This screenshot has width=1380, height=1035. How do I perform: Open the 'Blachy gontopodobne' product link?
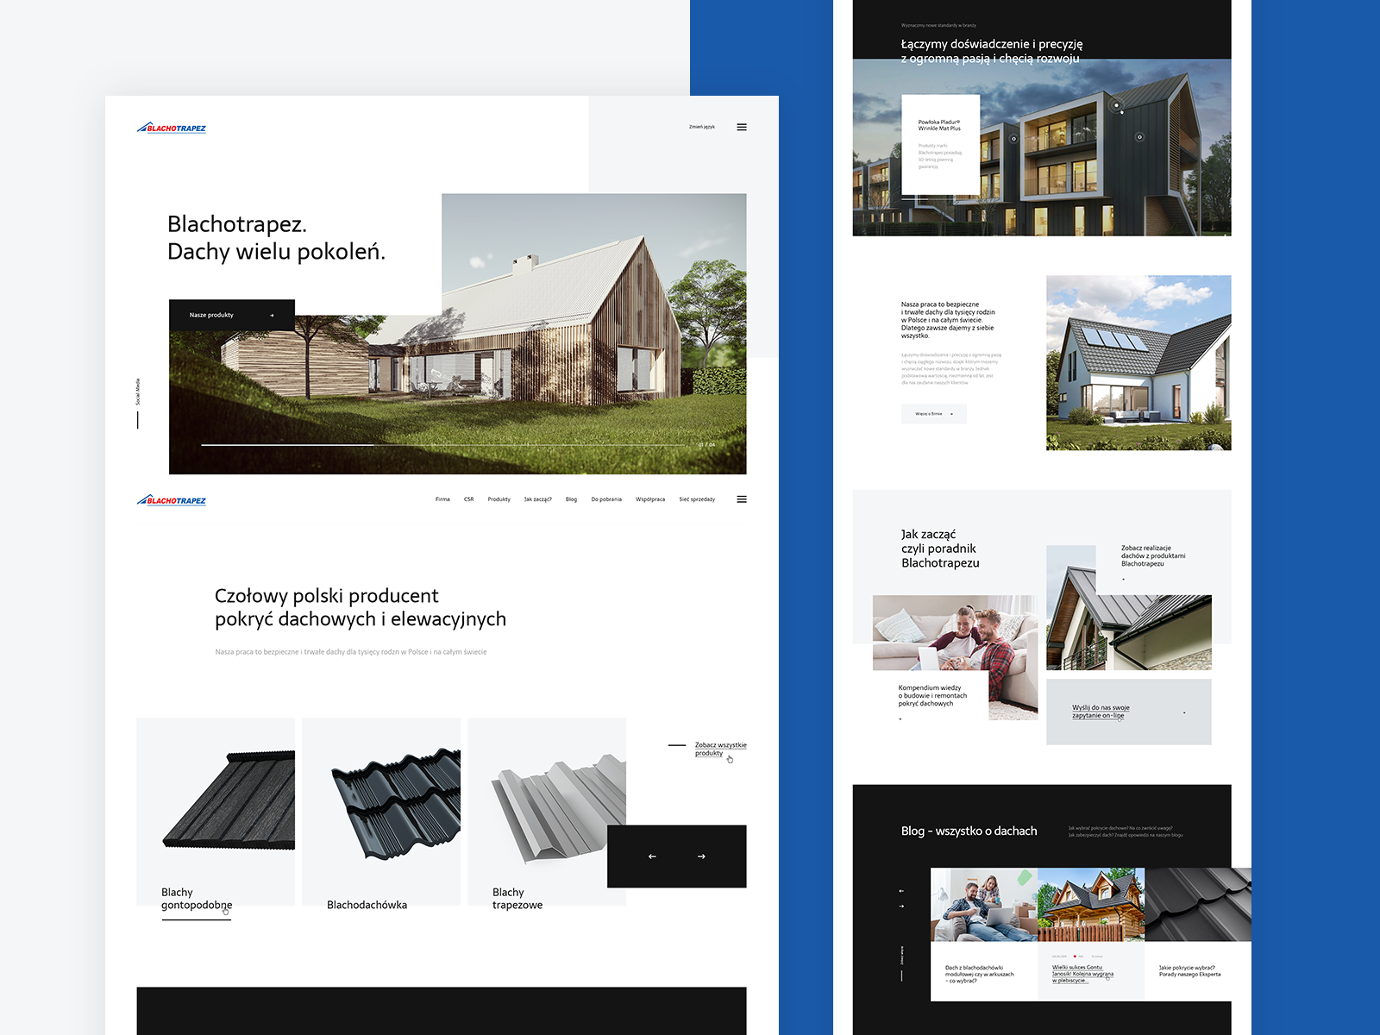pyautogui.click(x=197, y=899)
